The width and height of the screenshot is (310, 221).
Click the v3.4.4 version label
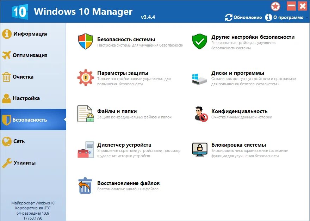click(x=148, y=17)
